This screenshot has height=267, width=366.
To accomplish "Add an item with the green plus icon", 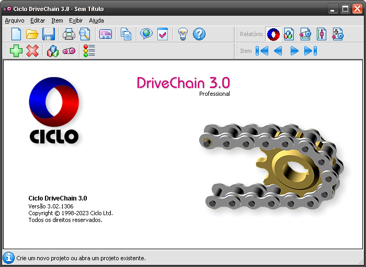I will 16,51.
